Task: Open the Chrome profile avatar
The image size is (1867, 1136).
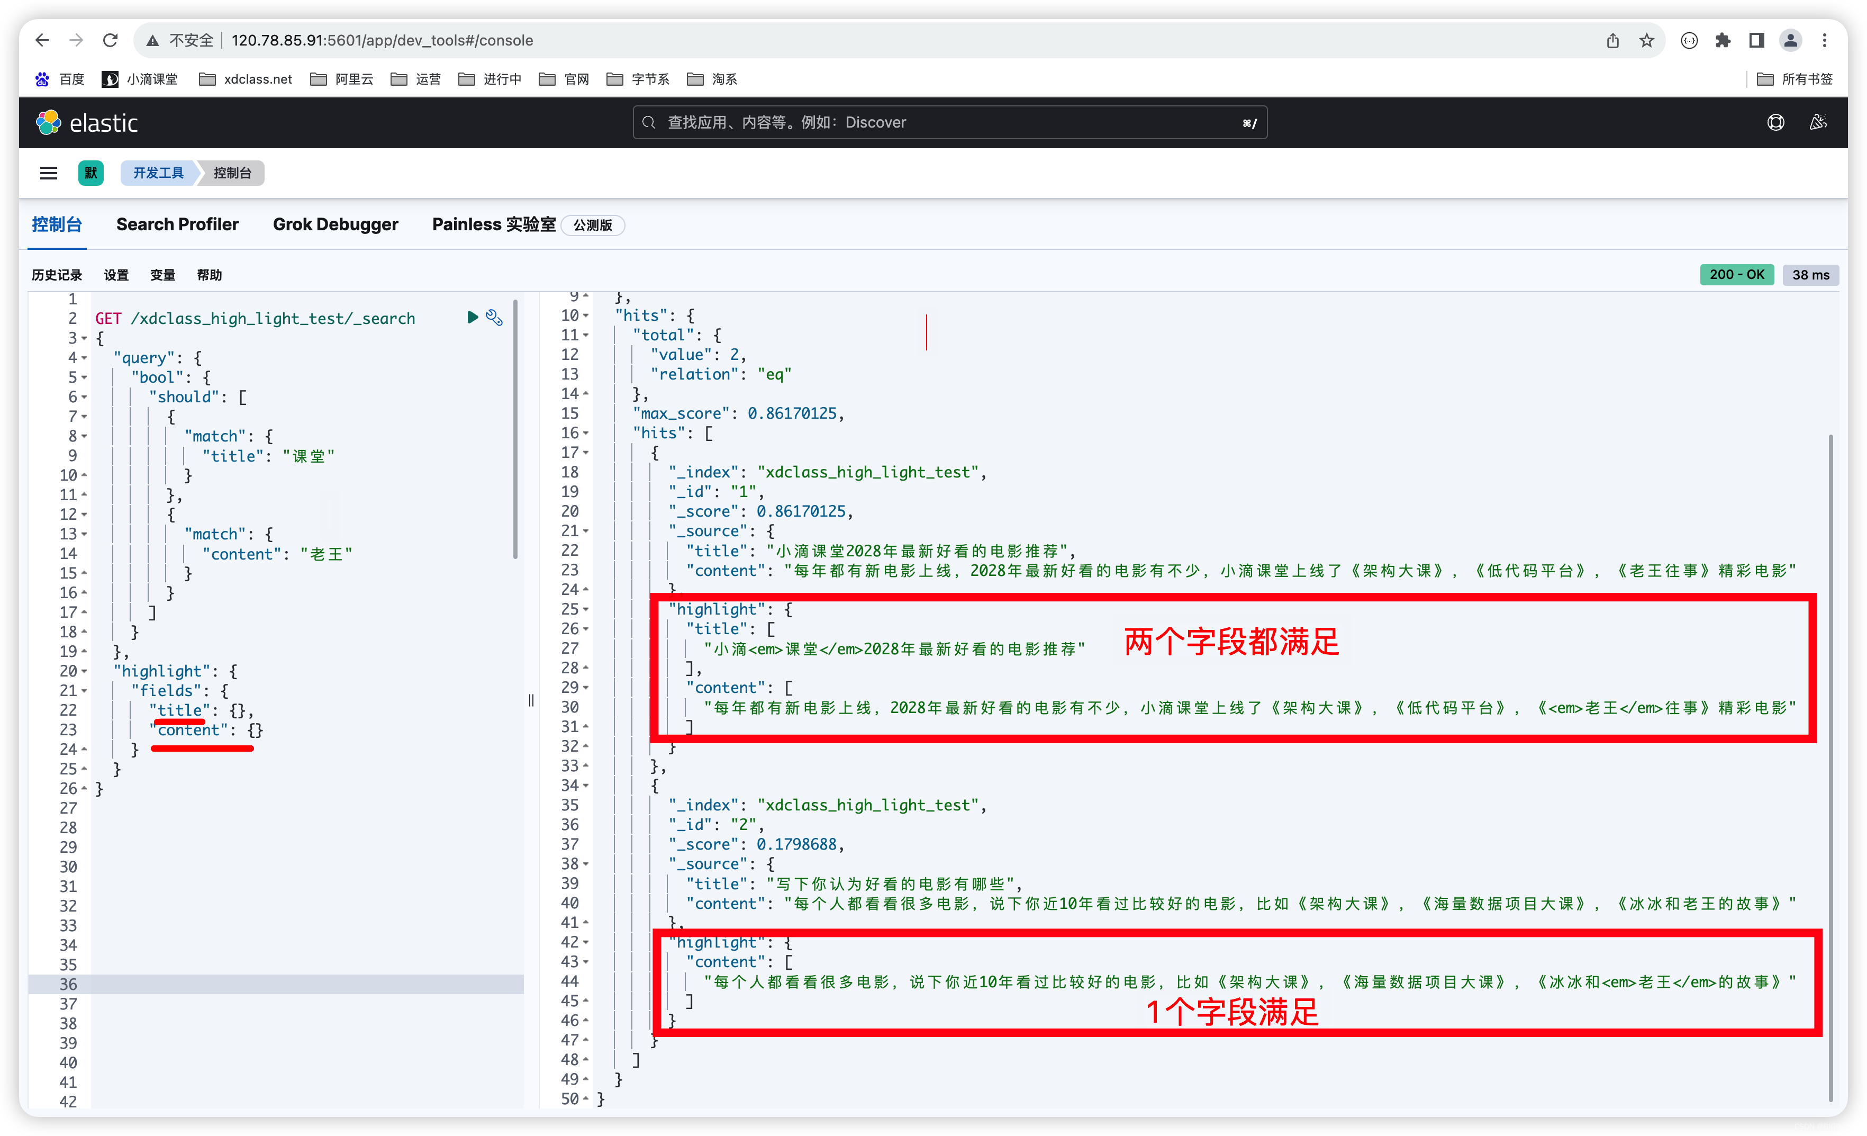Action: point(1790,40)
